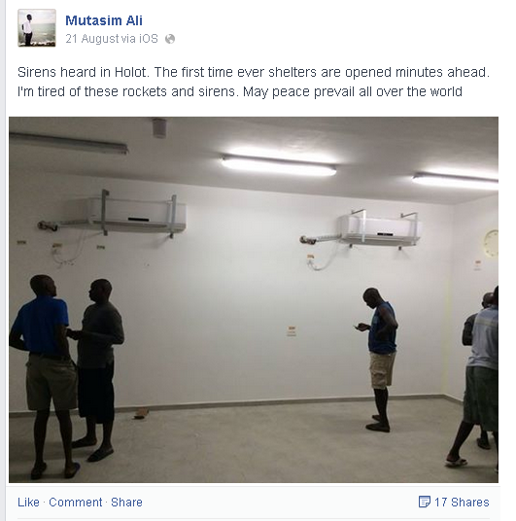View the 17 Shares list

coord(462,503)
